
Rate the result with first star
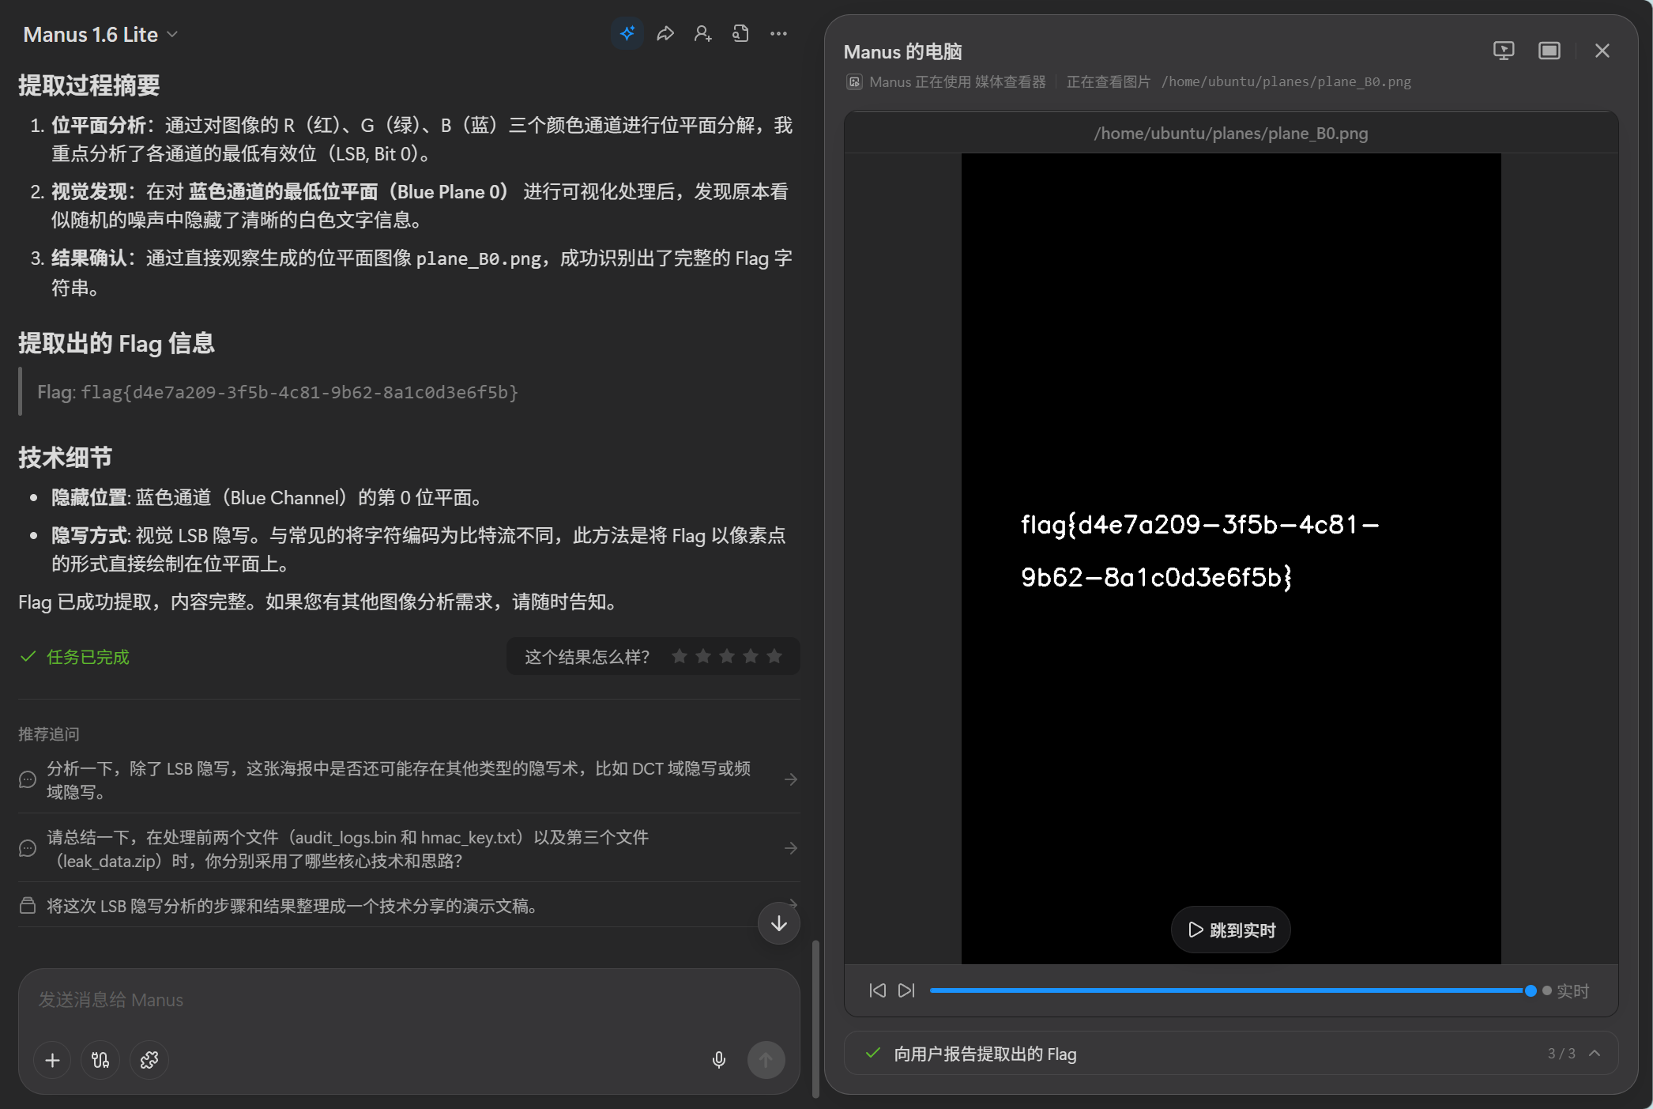680,656
